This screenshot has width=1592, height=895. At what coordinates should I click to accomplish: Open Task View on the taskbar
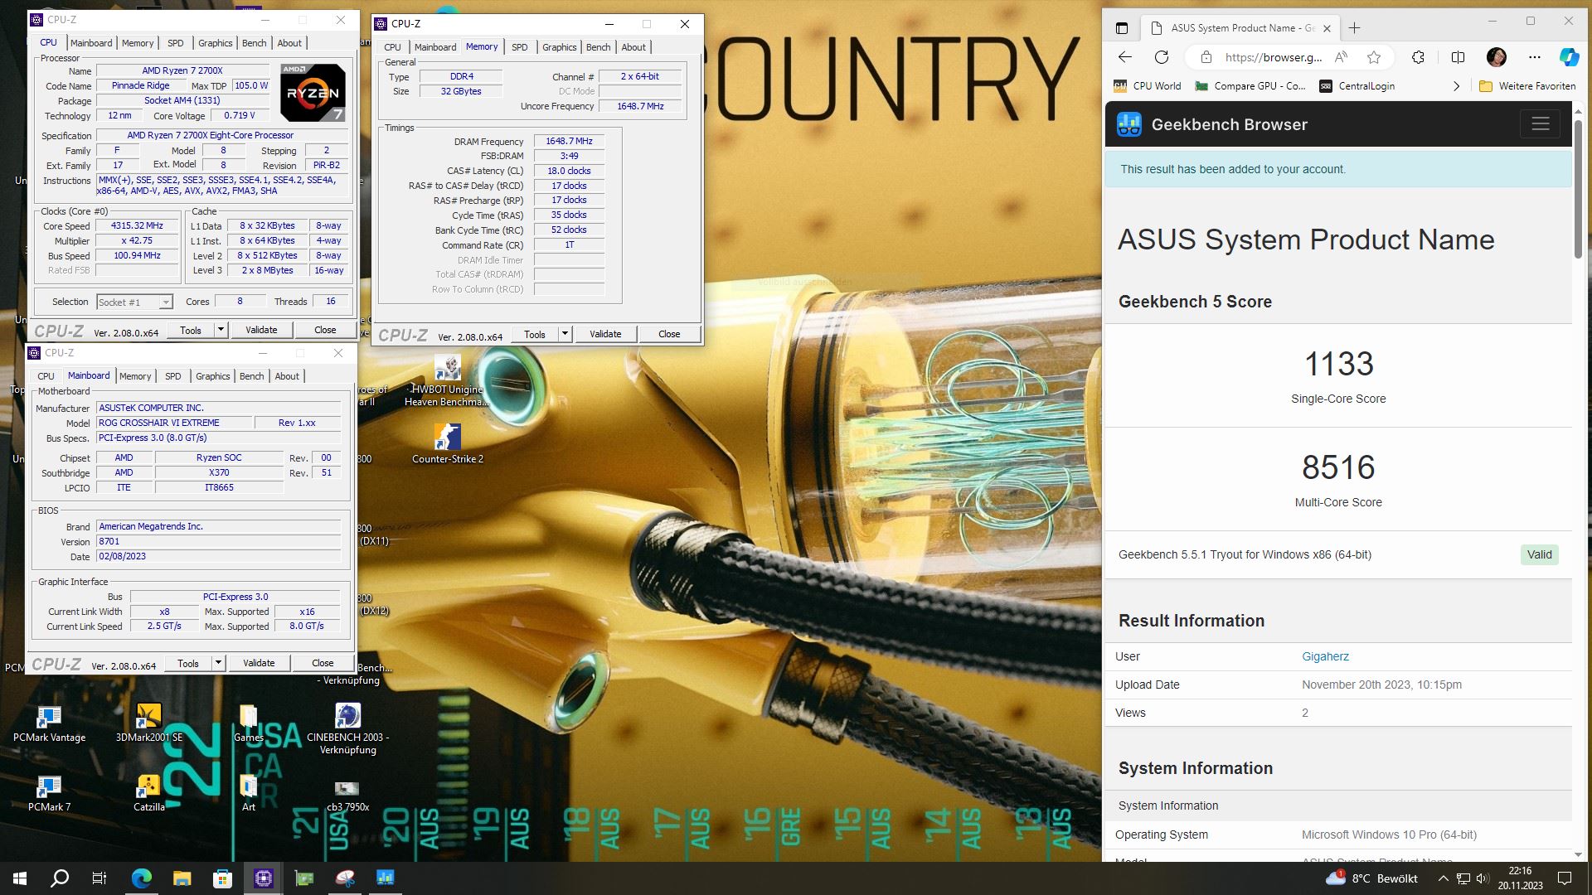[99, 878]
